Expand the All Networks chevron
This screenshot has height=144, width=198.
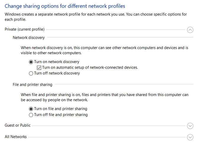point(190,137)
